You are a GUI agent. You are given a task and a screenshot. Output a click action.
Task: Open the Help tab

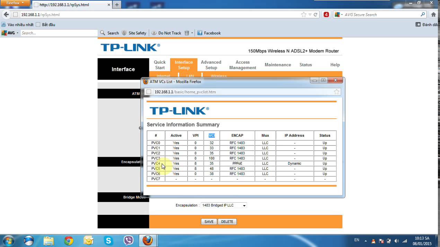[x=335, y=65]
